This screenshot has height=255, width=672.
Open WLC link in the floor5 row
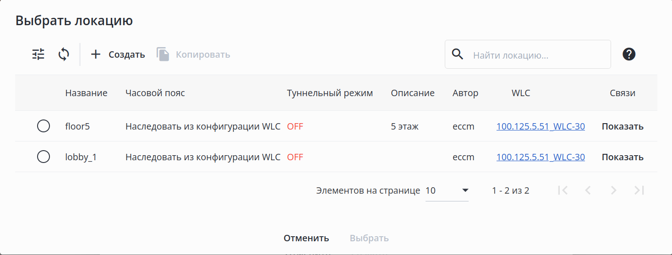(541, 126)
